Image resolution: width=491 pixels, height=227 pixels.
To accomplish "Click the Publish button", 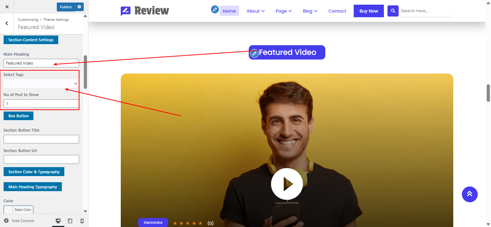I will (66, 7).
